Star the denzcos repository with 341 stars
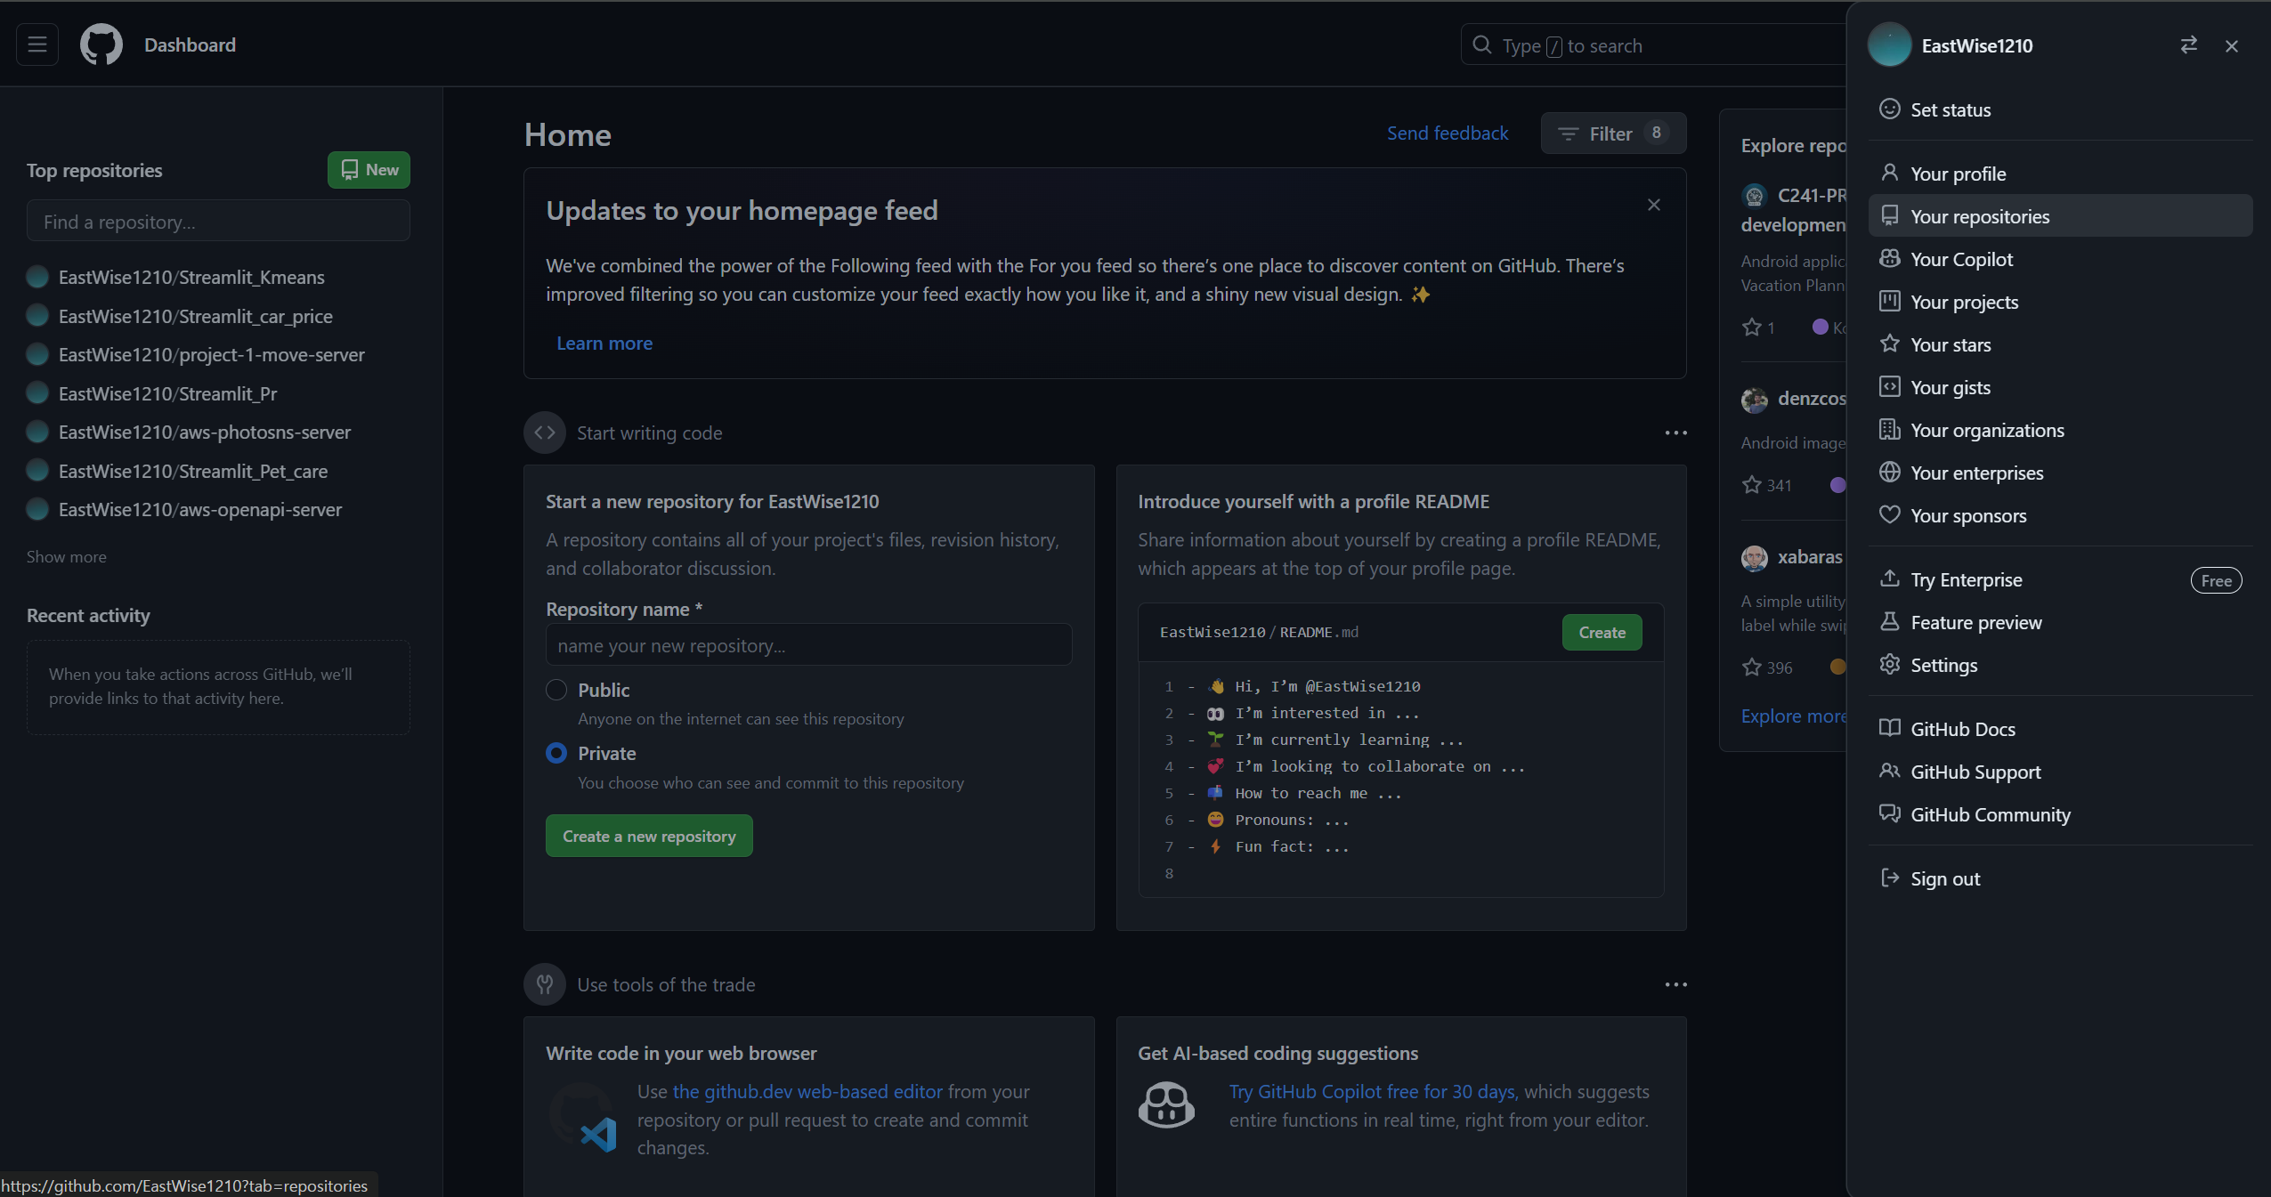The image size is (2271, 1197). 1752,485
